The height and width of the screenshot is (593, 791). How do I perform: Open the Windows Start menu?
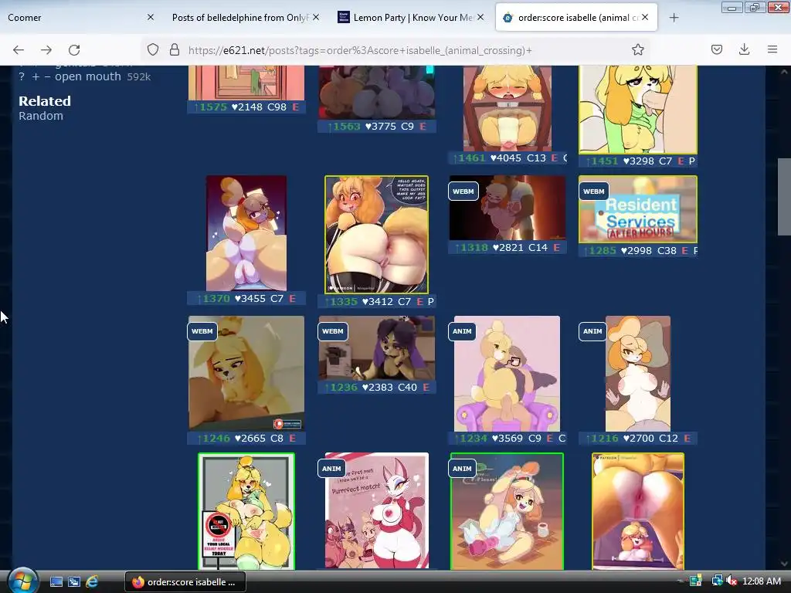[x=22, y=581]
